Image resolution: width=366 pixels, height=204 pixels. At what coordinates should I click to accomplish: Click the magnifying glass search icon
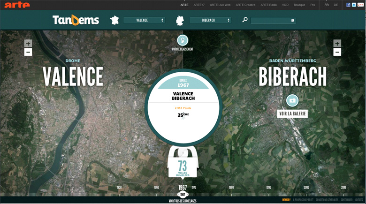pyautogui.click(x=245, y=20)
